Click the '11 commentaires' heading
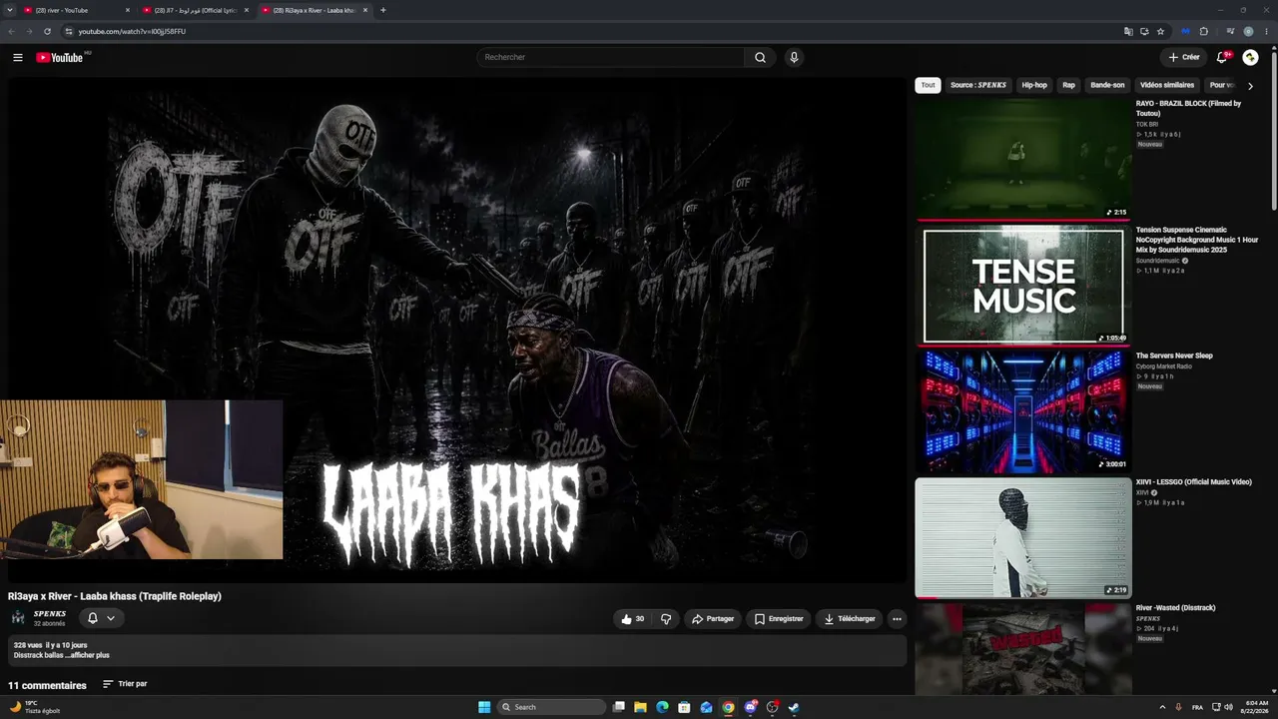The height and width of the screenshot is (719, 1278). coord(47,686)
